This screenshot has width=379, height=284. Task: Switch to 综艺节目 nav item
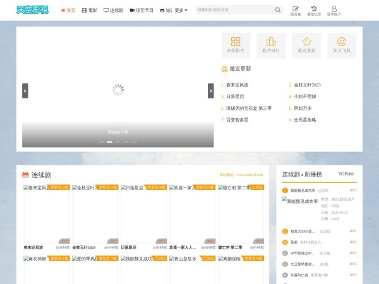(x=141, y=10)
